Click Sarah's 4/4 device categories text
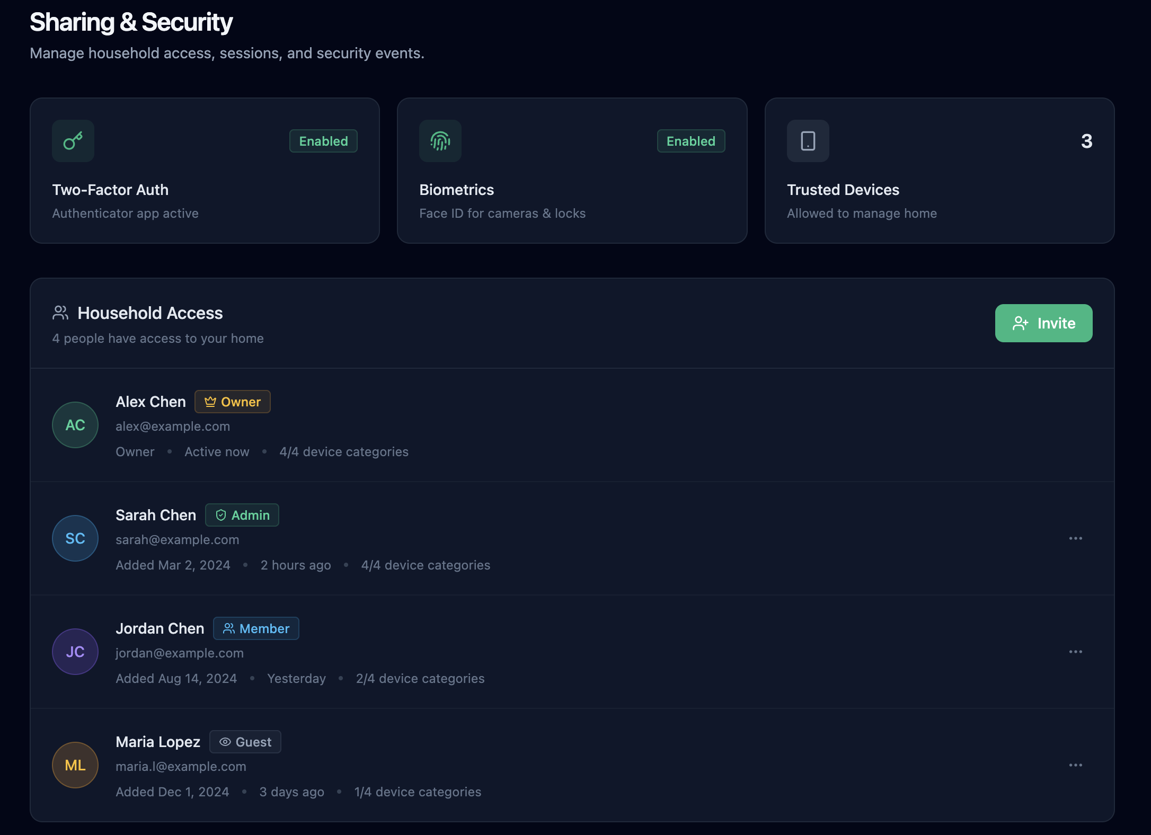 coord(426,565)
